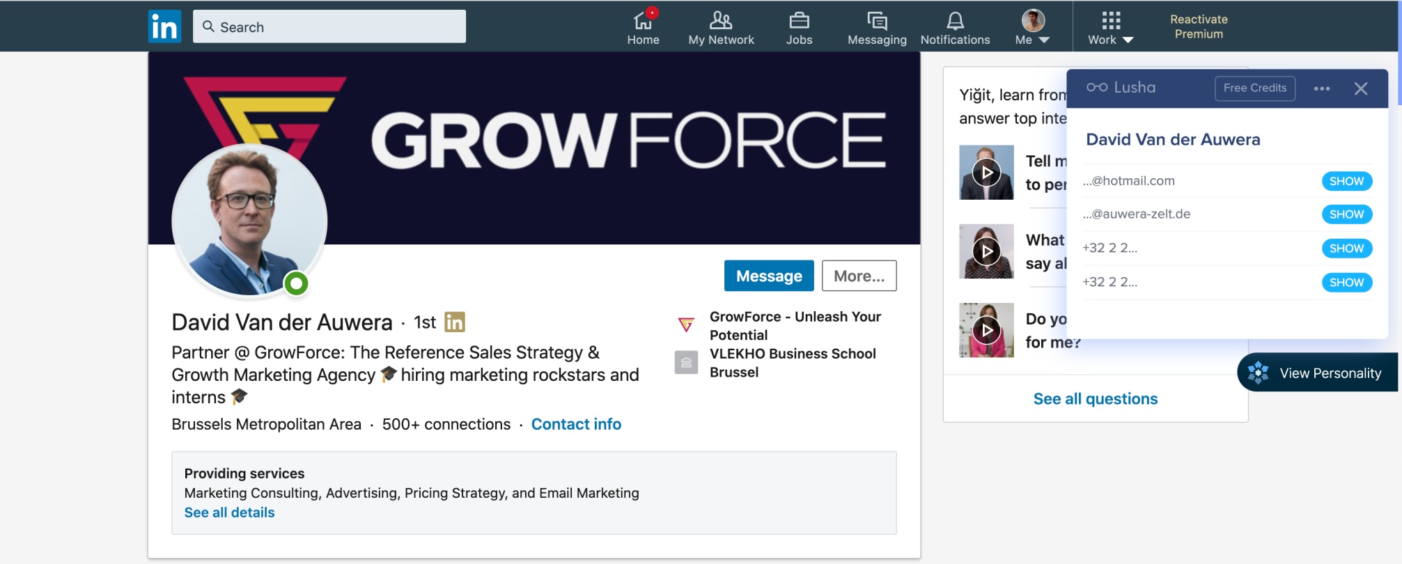This screenshot has height=564, width=1402.
Task: Click the Search input field
Action: tap(329, 26)
